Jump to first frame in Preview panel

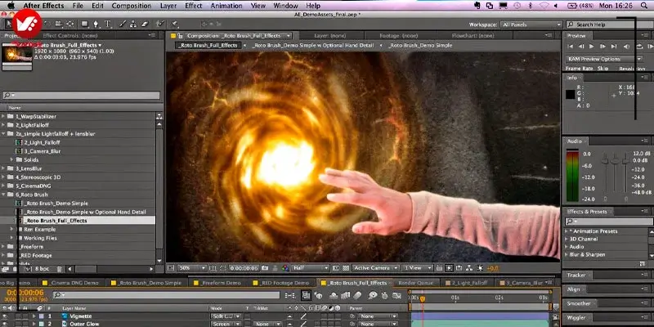571,47
